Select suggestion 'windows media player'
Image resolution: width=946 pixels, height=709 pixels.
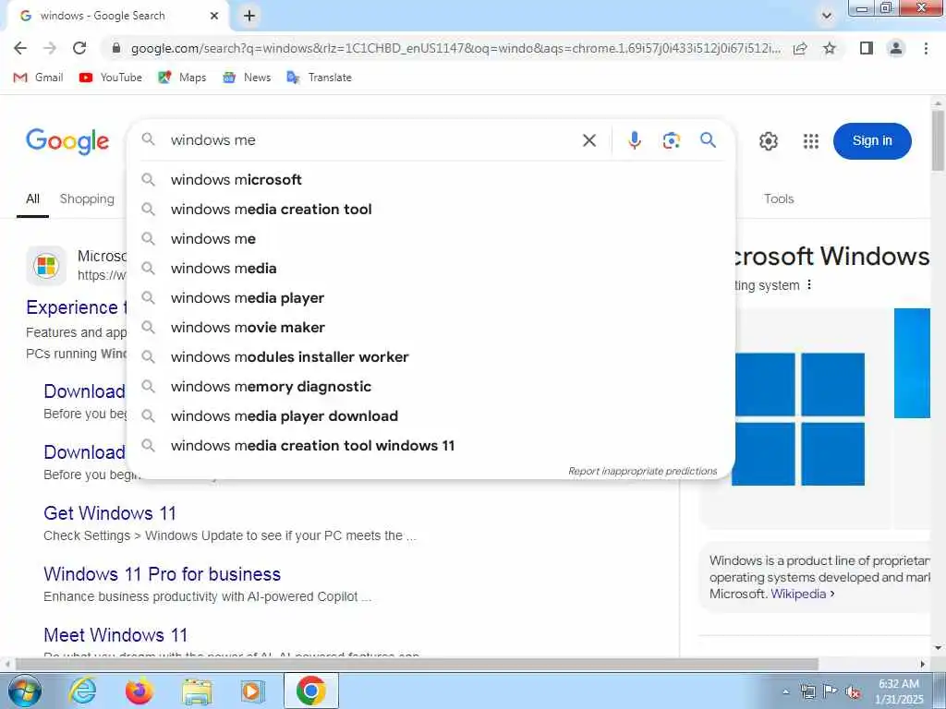[x=431, y=298]
